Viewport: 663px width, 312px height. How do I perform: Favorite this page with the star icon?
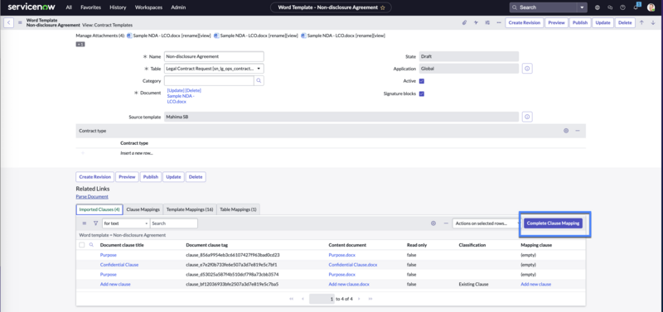[383, 7]
